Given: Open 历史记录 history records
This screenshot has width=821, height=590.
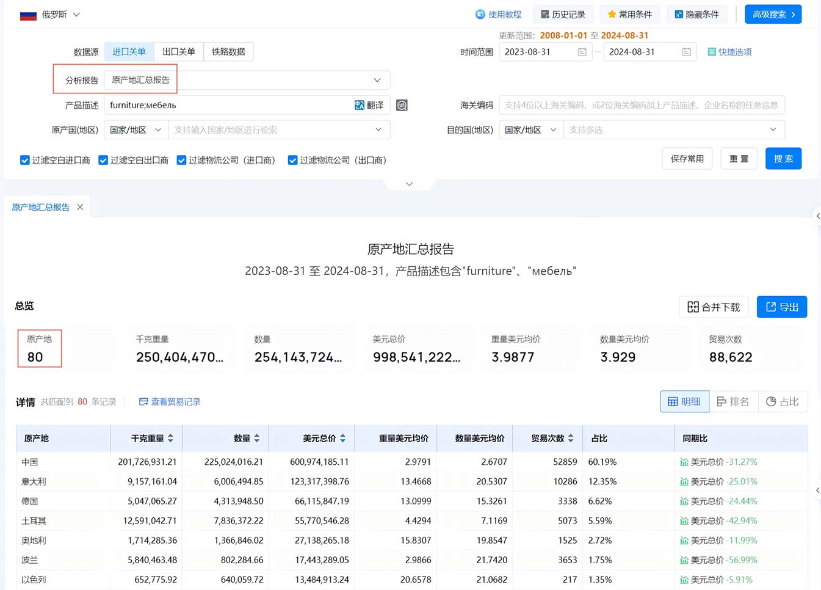Looking at the screenshot, I should [x=563, y=15].
